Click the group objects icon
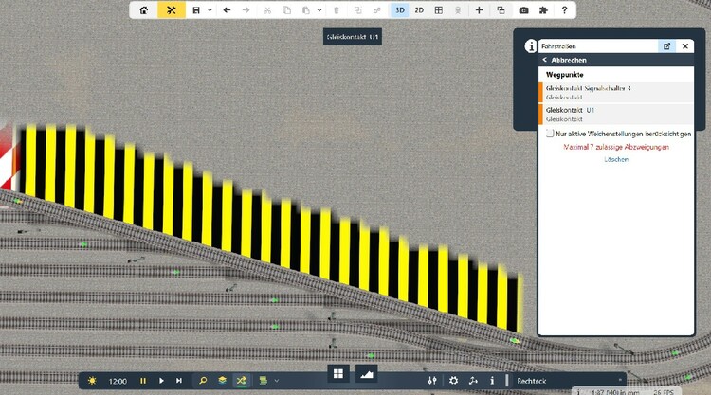This screenshot has height=395, width=711. (357, 10)
